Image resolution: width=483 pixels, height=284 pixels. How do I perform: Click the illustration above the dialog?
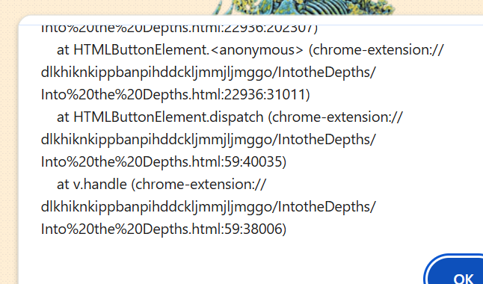(304, 7)
